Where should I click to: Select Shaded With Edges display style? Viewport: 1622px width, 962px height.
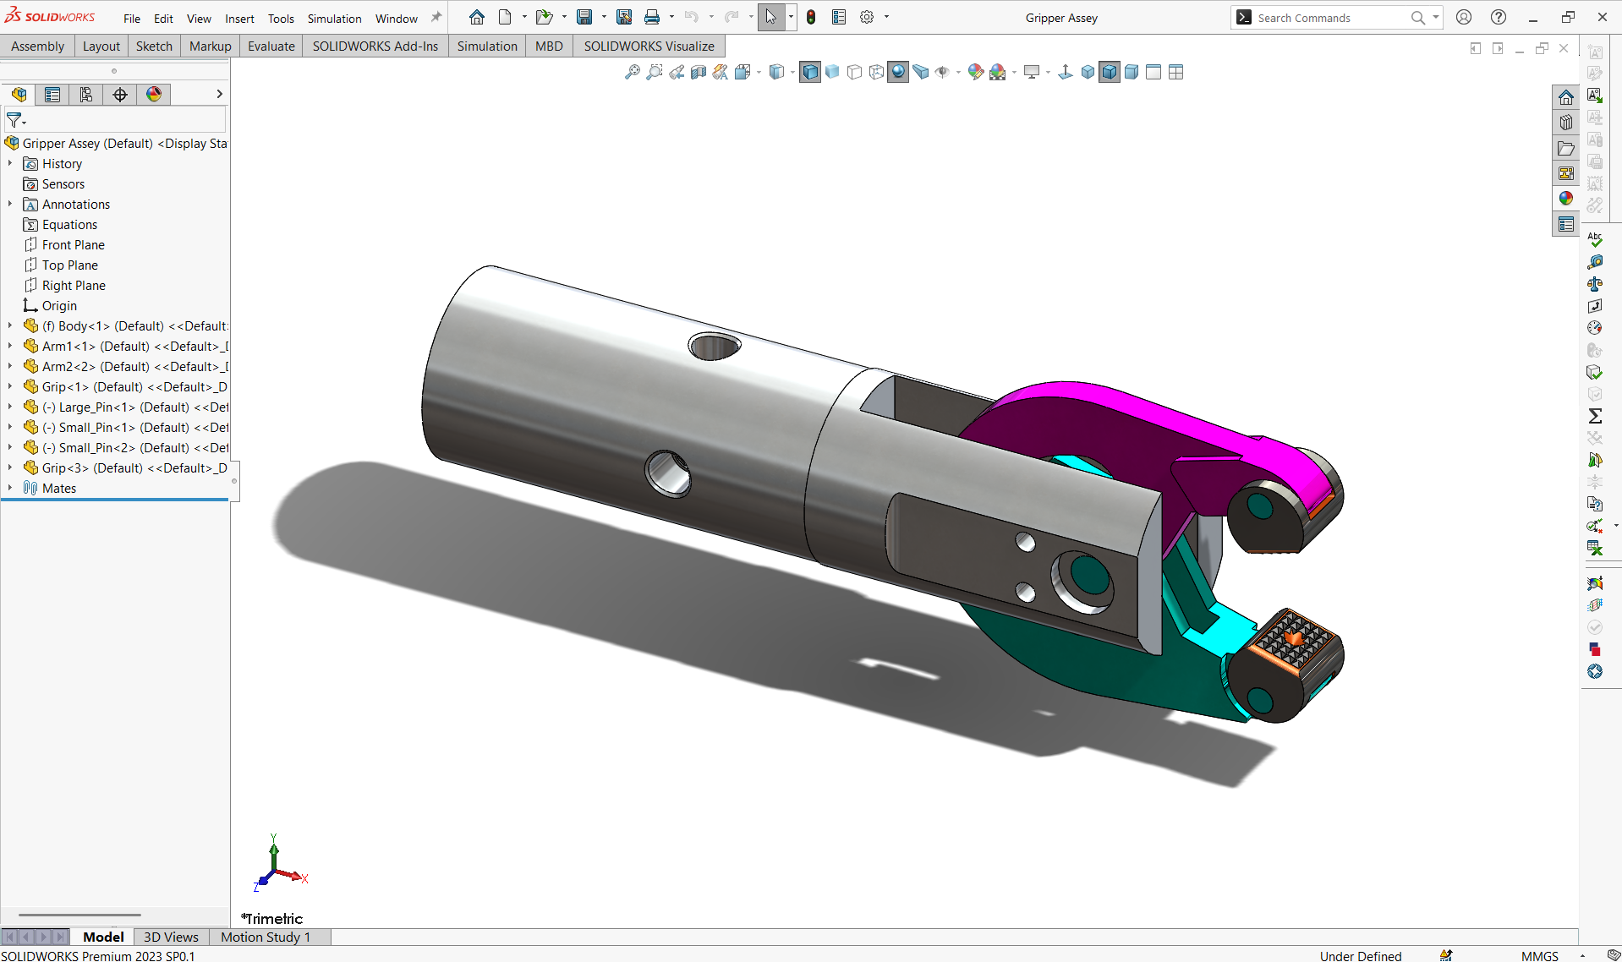tap(810, 72)
